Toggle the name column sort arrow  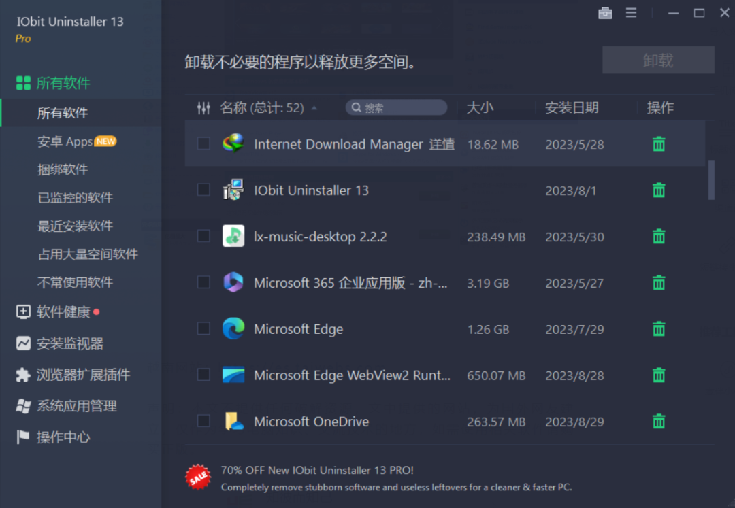314,108
